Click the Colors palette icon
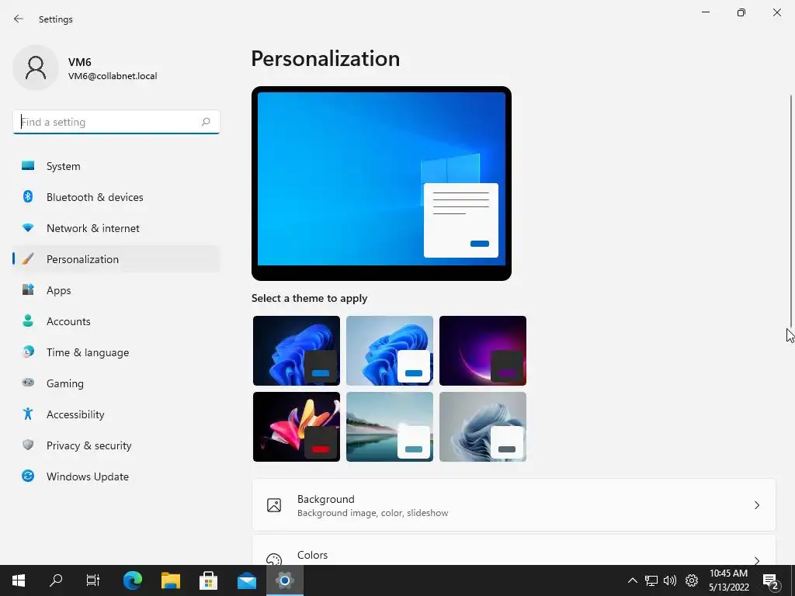The height and width of the screenshot is (596, 795). point(274,560)
